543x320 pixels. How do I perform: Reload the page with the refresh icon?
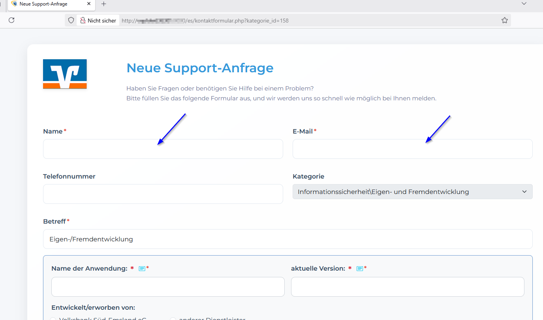(11, 20)
